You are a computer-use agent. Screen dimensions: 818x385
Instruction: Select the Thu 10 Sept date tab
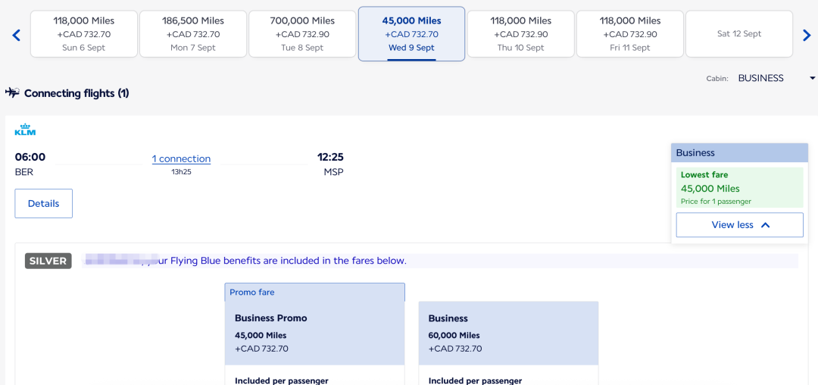[520, 34]
